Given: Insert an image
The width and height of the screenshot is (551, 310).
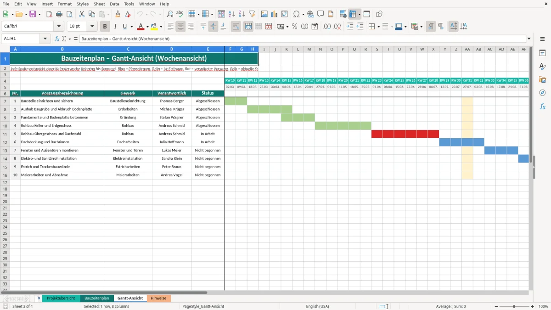Looking at the screenshot, I should [265, 14].
